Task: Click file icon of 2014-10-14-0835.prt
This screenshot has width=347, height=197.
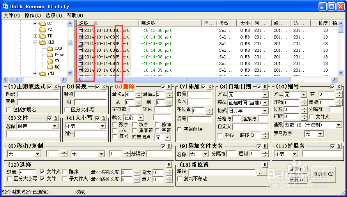Action: pos(81,44)
